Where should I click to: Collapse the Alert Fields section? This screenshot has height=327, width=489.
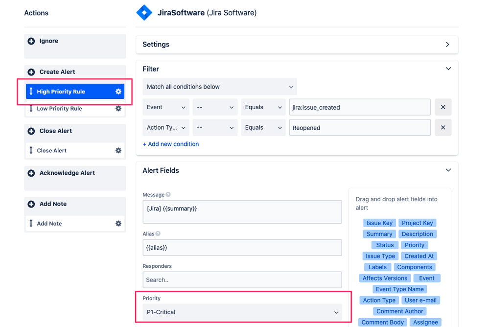coord(448,170)
